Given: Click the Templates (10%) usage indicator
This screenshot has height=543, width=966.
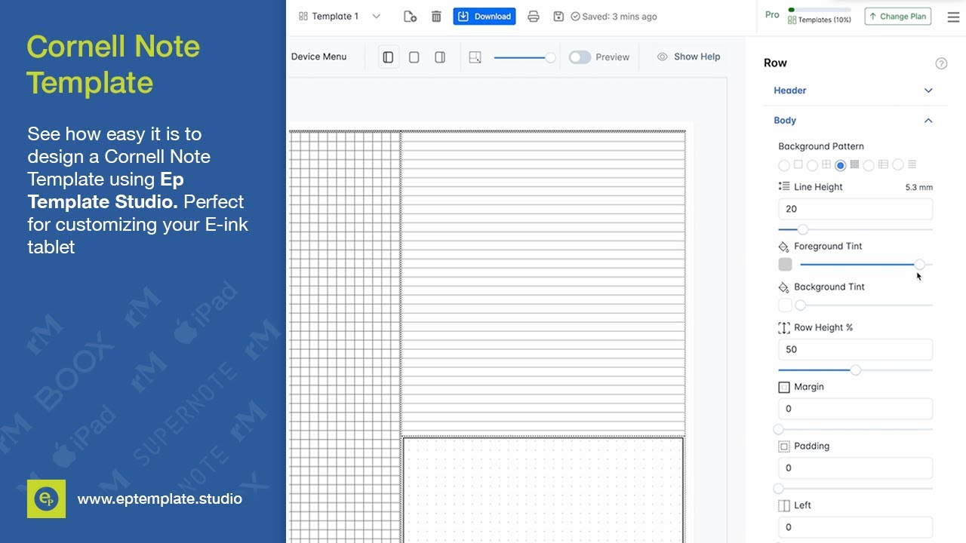Looking at the screenshot, I should 820,17.
